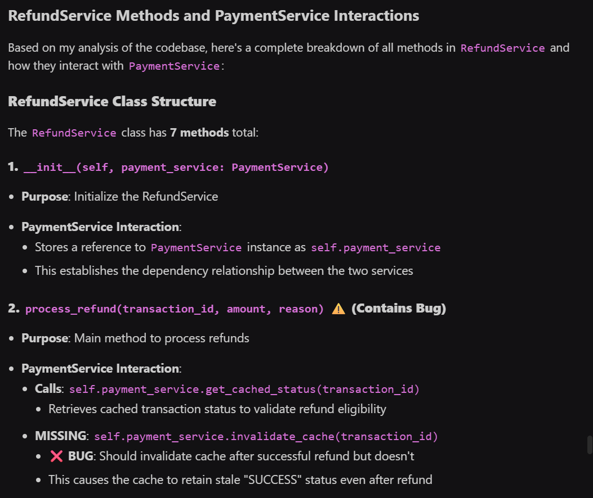Click the warning triangle icon next to process_refund
Image resolution: width=593 pixels, height=498 pixels.
coord(338,308)
